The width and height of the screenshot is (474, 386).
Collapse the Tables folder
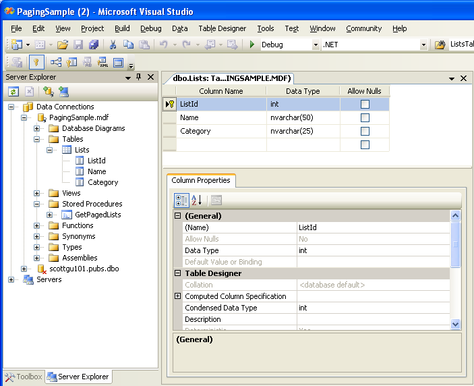(x=36, y=140)
